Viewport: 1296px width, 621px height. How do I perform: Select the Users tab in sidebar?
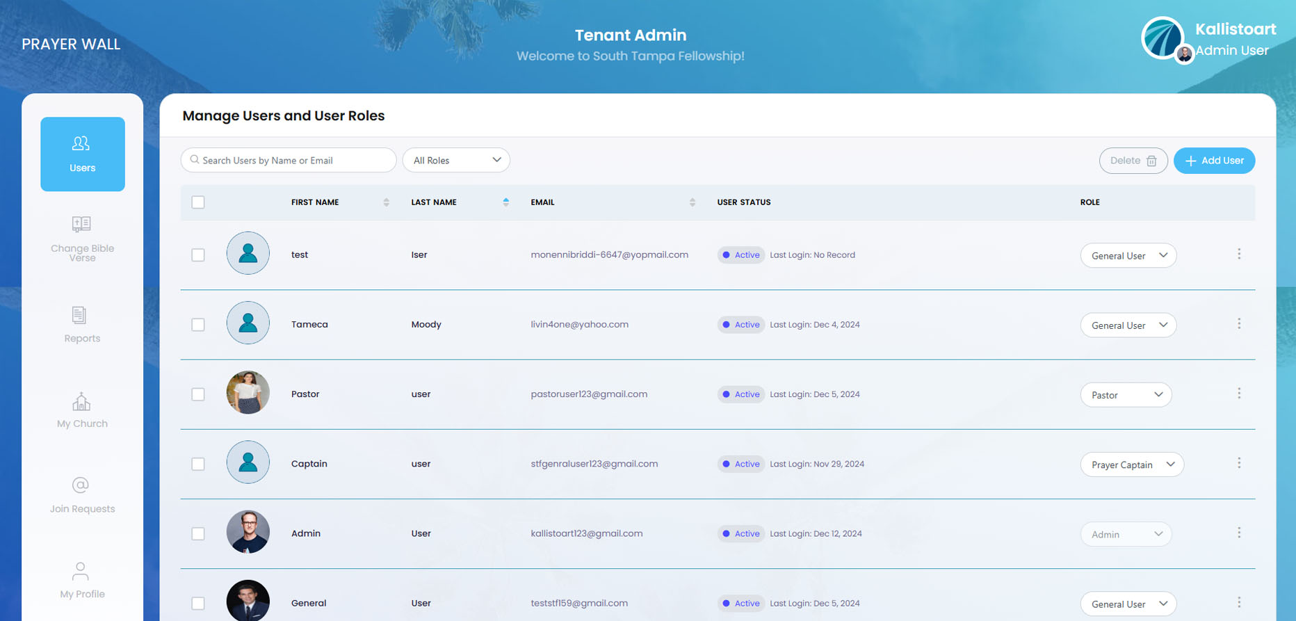click(x=82, y=154)
